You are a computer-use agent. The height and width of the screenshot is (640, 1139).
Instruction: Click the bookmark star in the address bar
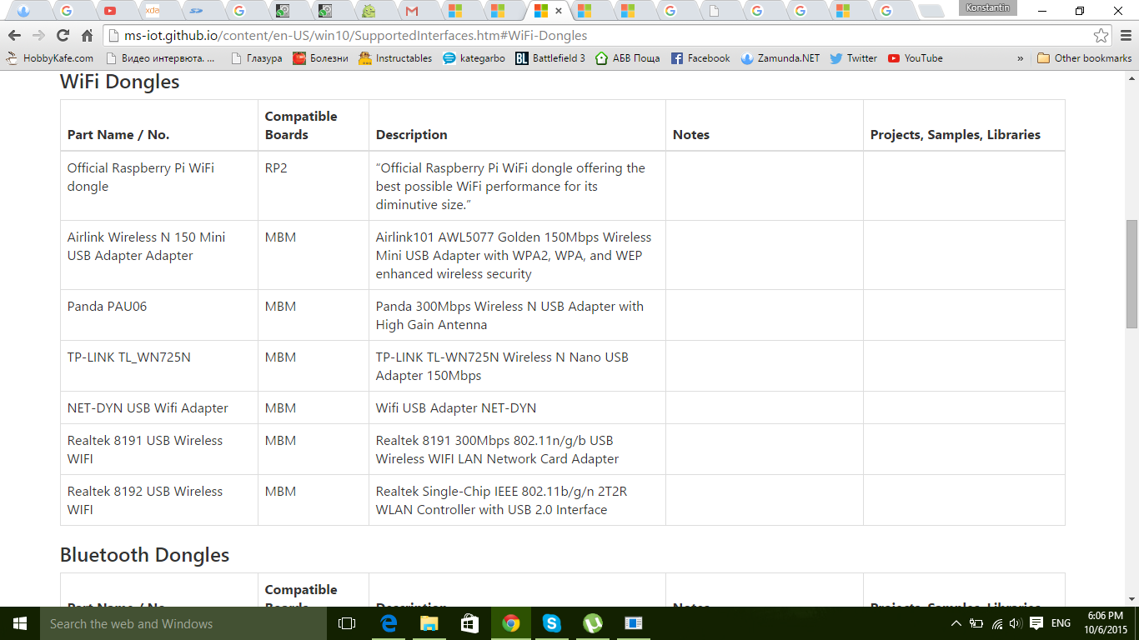coord(1102,36)
